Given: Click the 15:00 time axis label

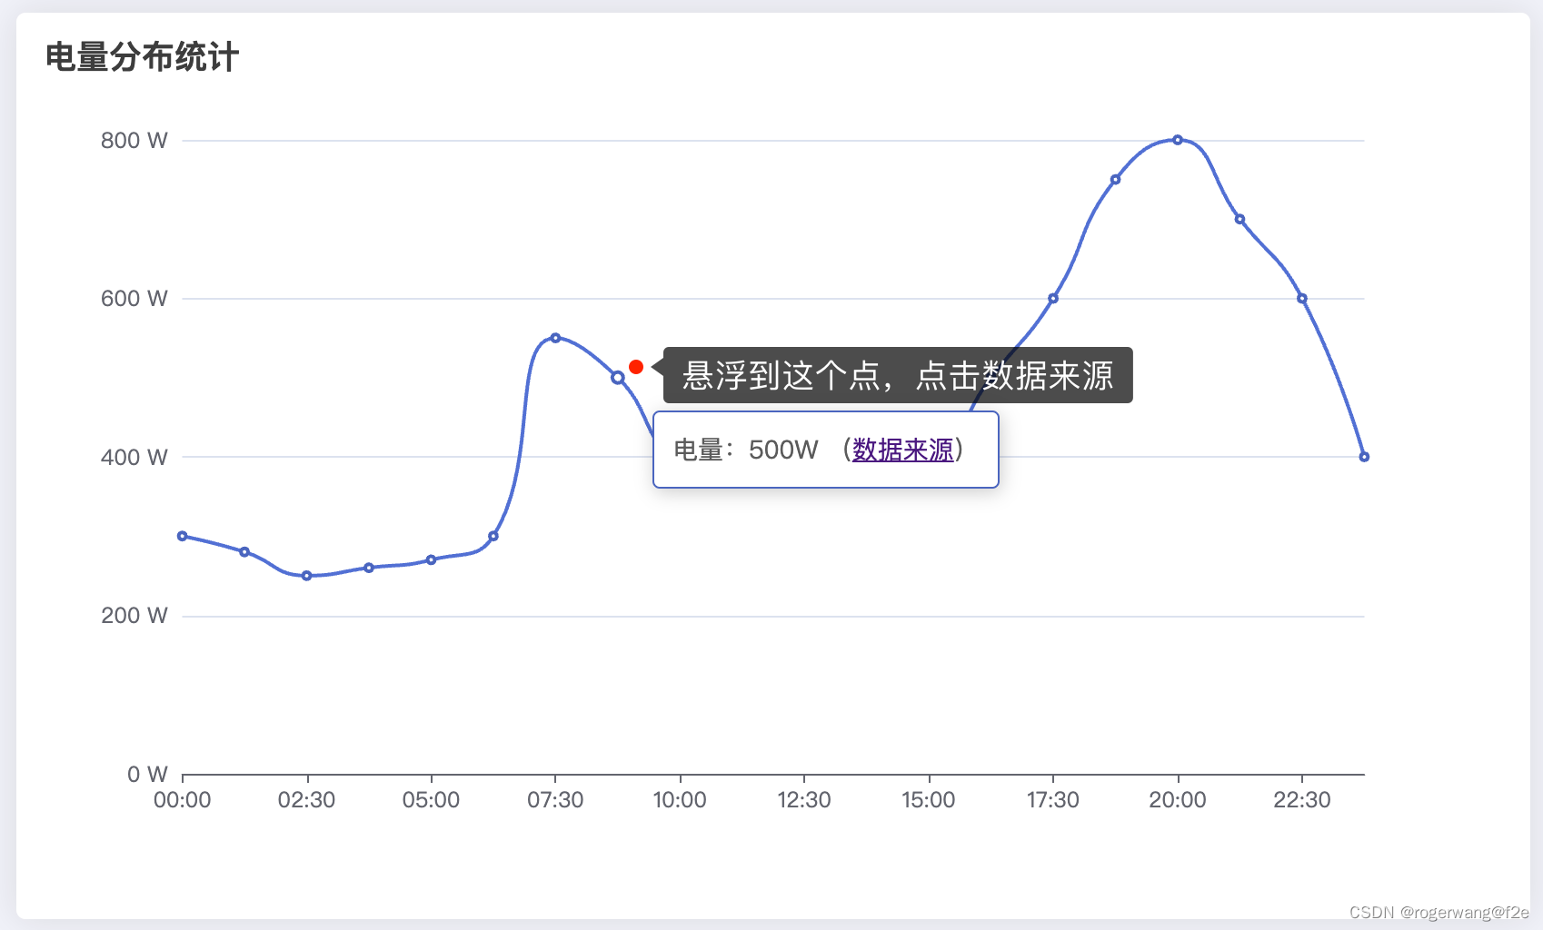Looking at the screenshot, I should point(929,800).
